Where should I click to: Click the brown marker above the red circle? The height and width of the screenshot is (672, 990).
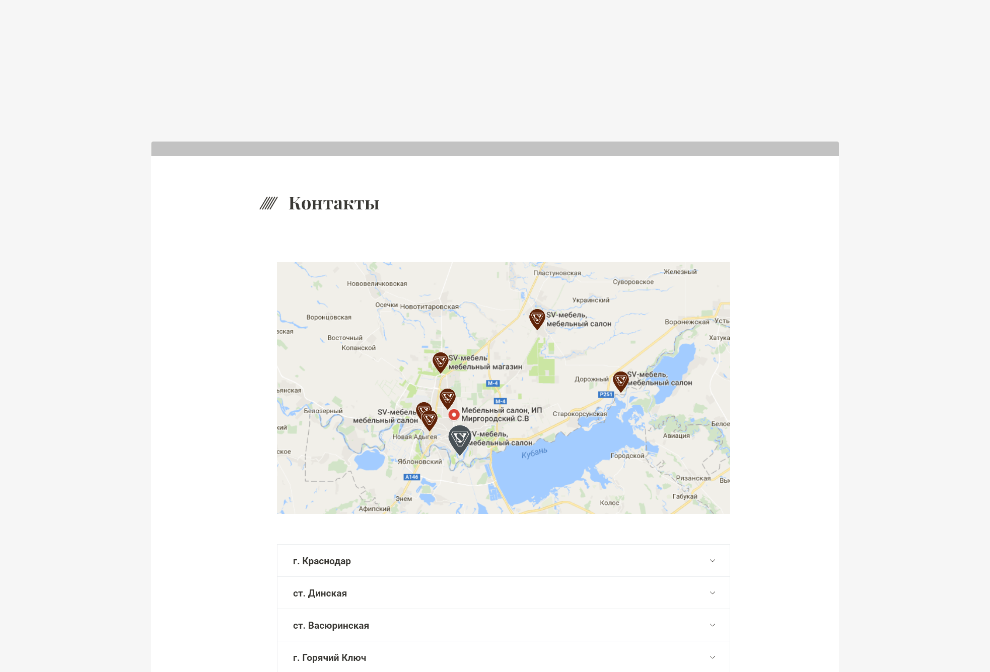[448, 398]
